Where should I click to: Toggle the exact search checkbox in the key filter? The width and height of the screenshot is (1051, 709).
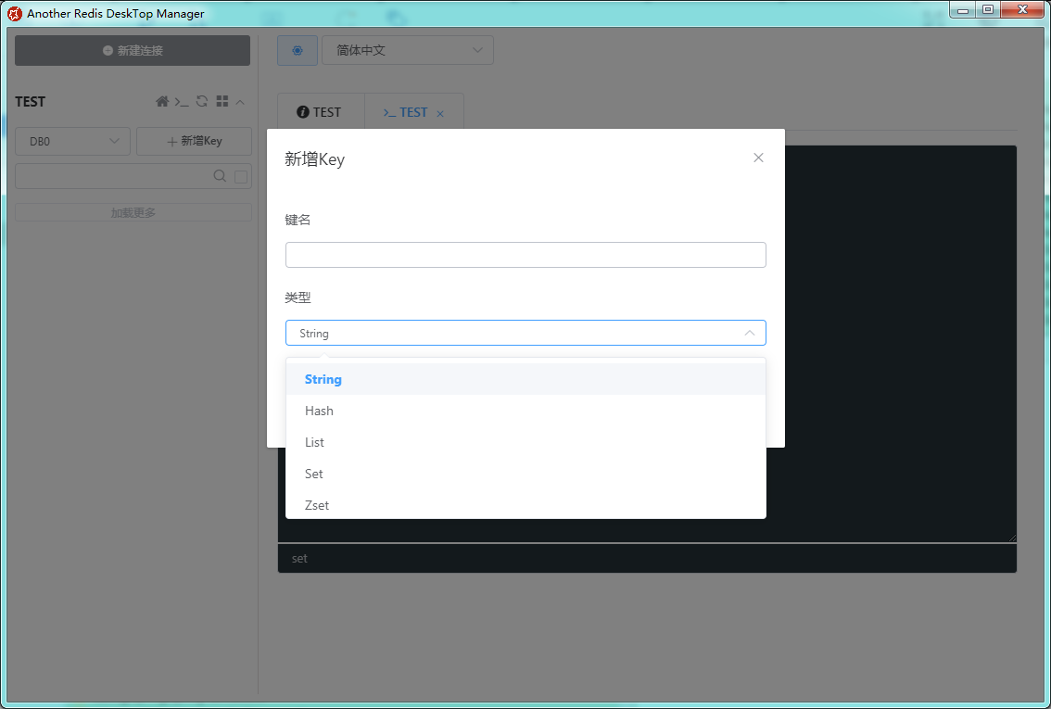pyautogui.click(x=241, y=177)
